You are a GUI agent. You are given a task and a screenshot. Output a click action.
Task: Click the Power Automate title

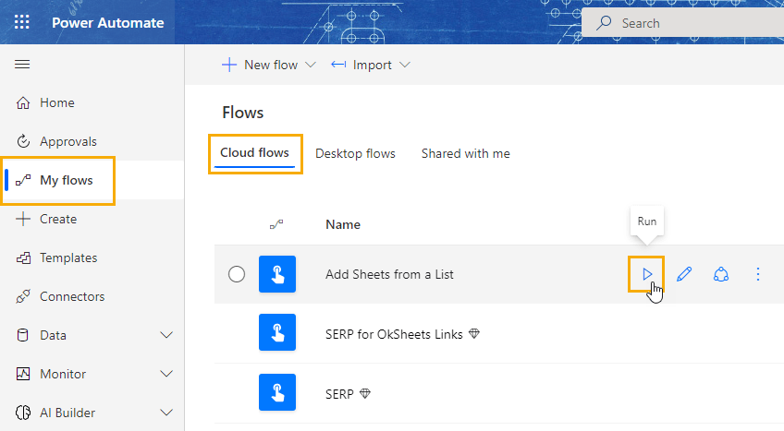click(x=108, y=23)
